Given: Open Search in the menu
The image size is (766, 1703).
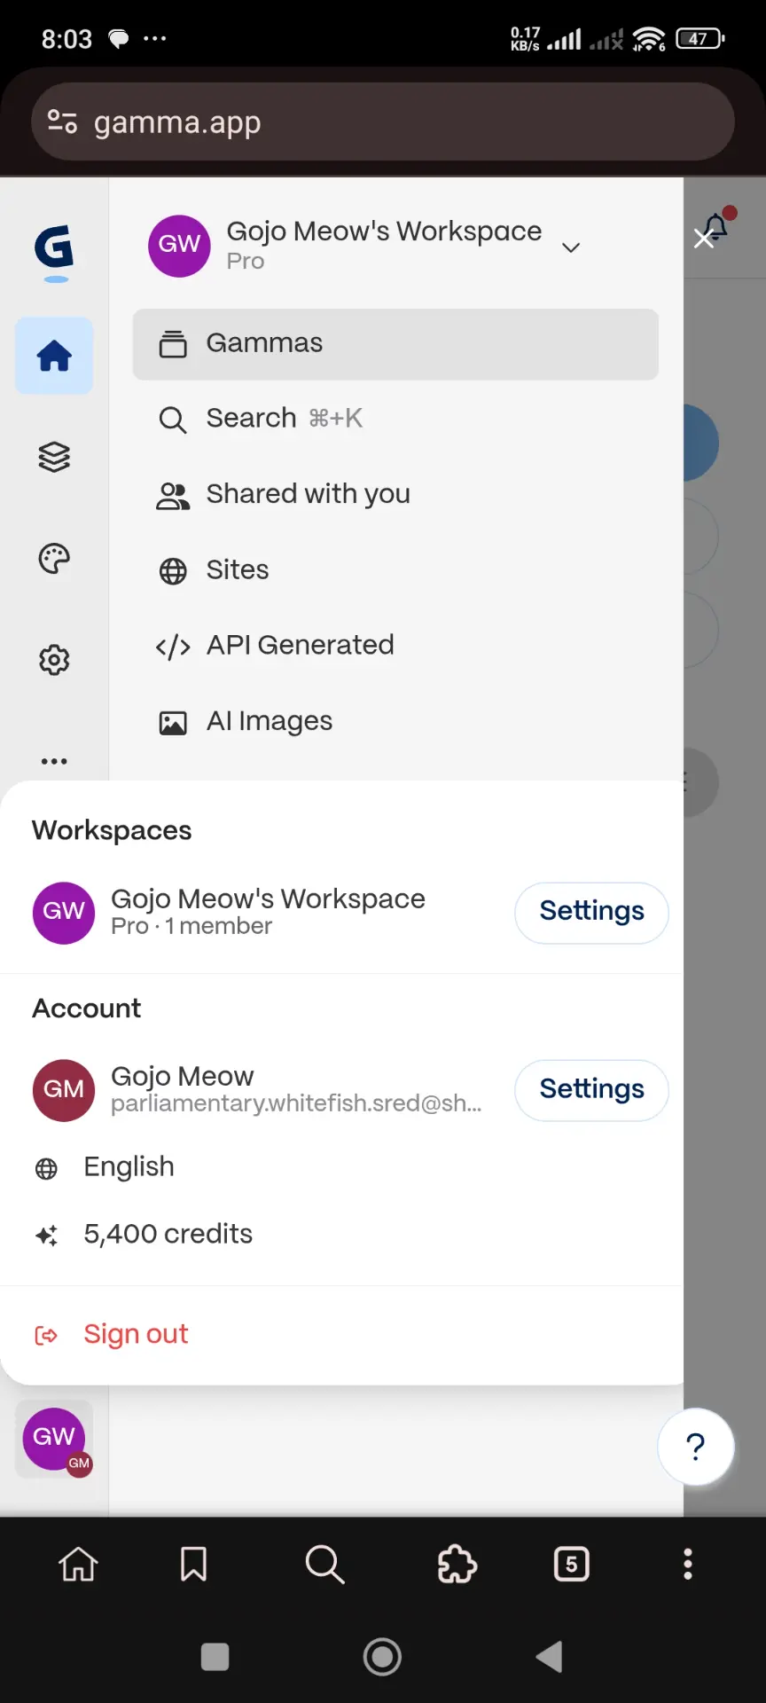Looking at the screenshot, I should pos(395,419).
